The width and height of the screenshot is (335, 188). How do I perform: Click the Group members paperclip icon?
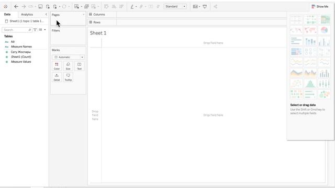click(141, 7)
